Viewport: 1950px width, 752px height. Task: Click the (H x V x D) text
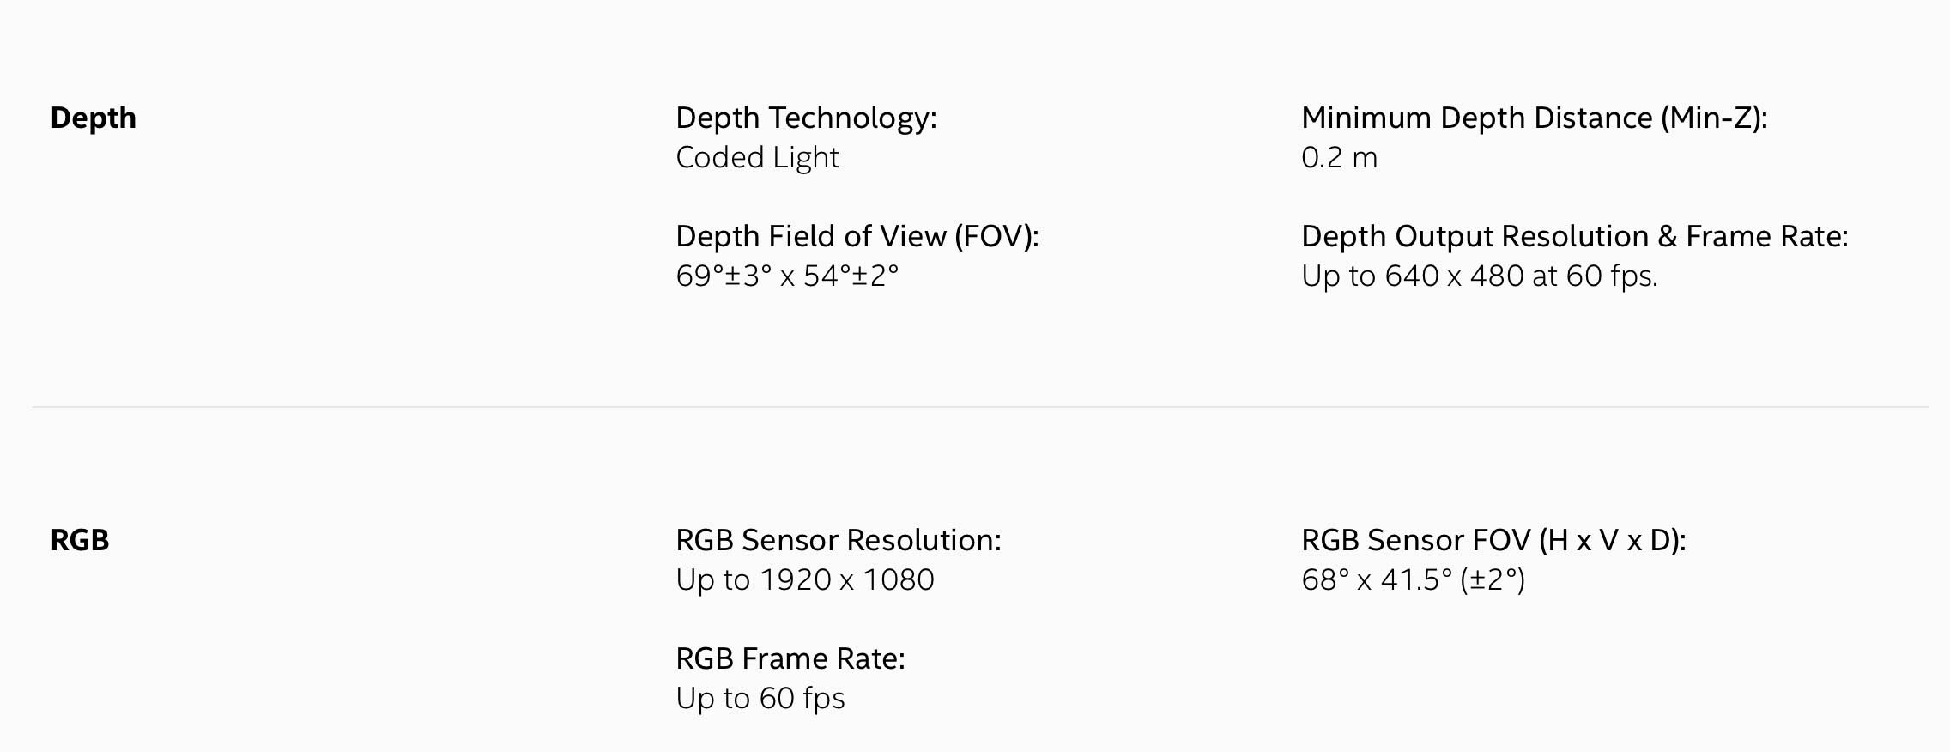tap(1612, 540)
